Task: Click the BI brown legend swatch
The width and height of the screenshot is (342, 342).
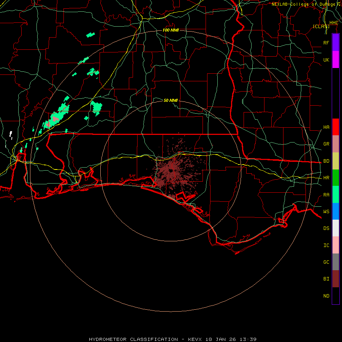Action: click(x=336, y=279)
